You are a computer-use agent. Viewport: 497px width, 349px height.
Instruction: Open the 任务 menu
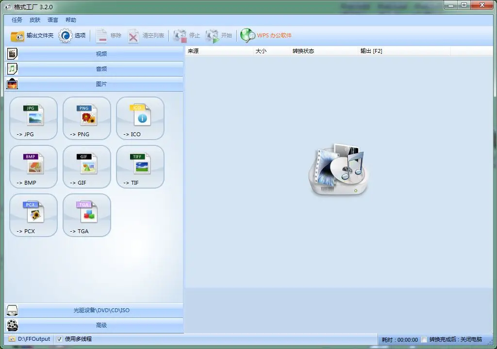pos(17,20)
